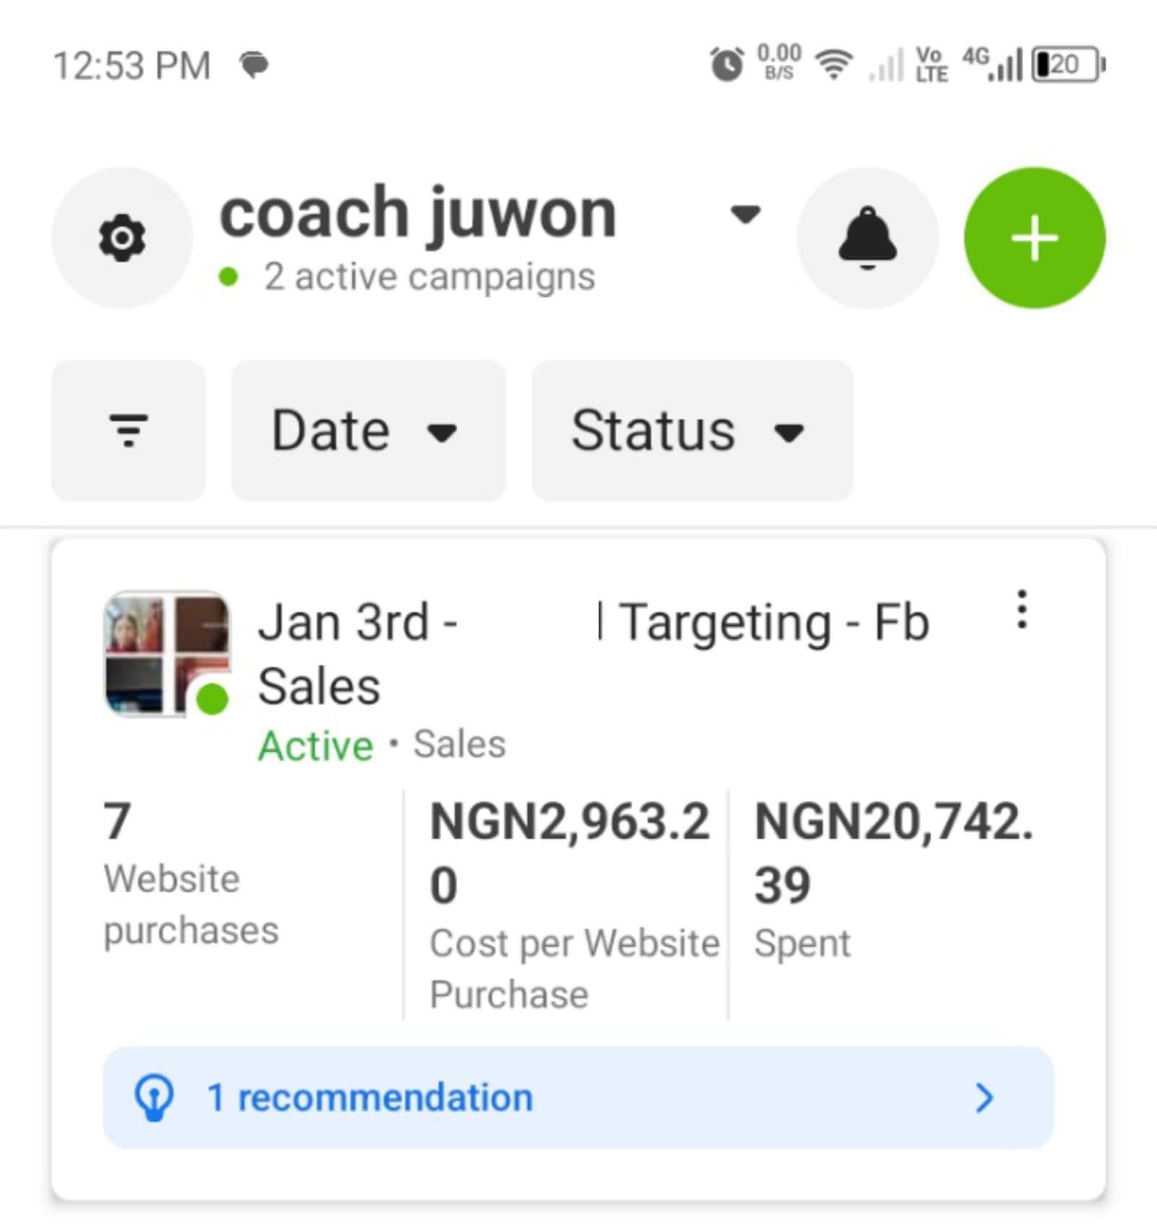1157x1228 pixels.
Task: Tap the Cost per Website Purchase metric
Action: 570,904
